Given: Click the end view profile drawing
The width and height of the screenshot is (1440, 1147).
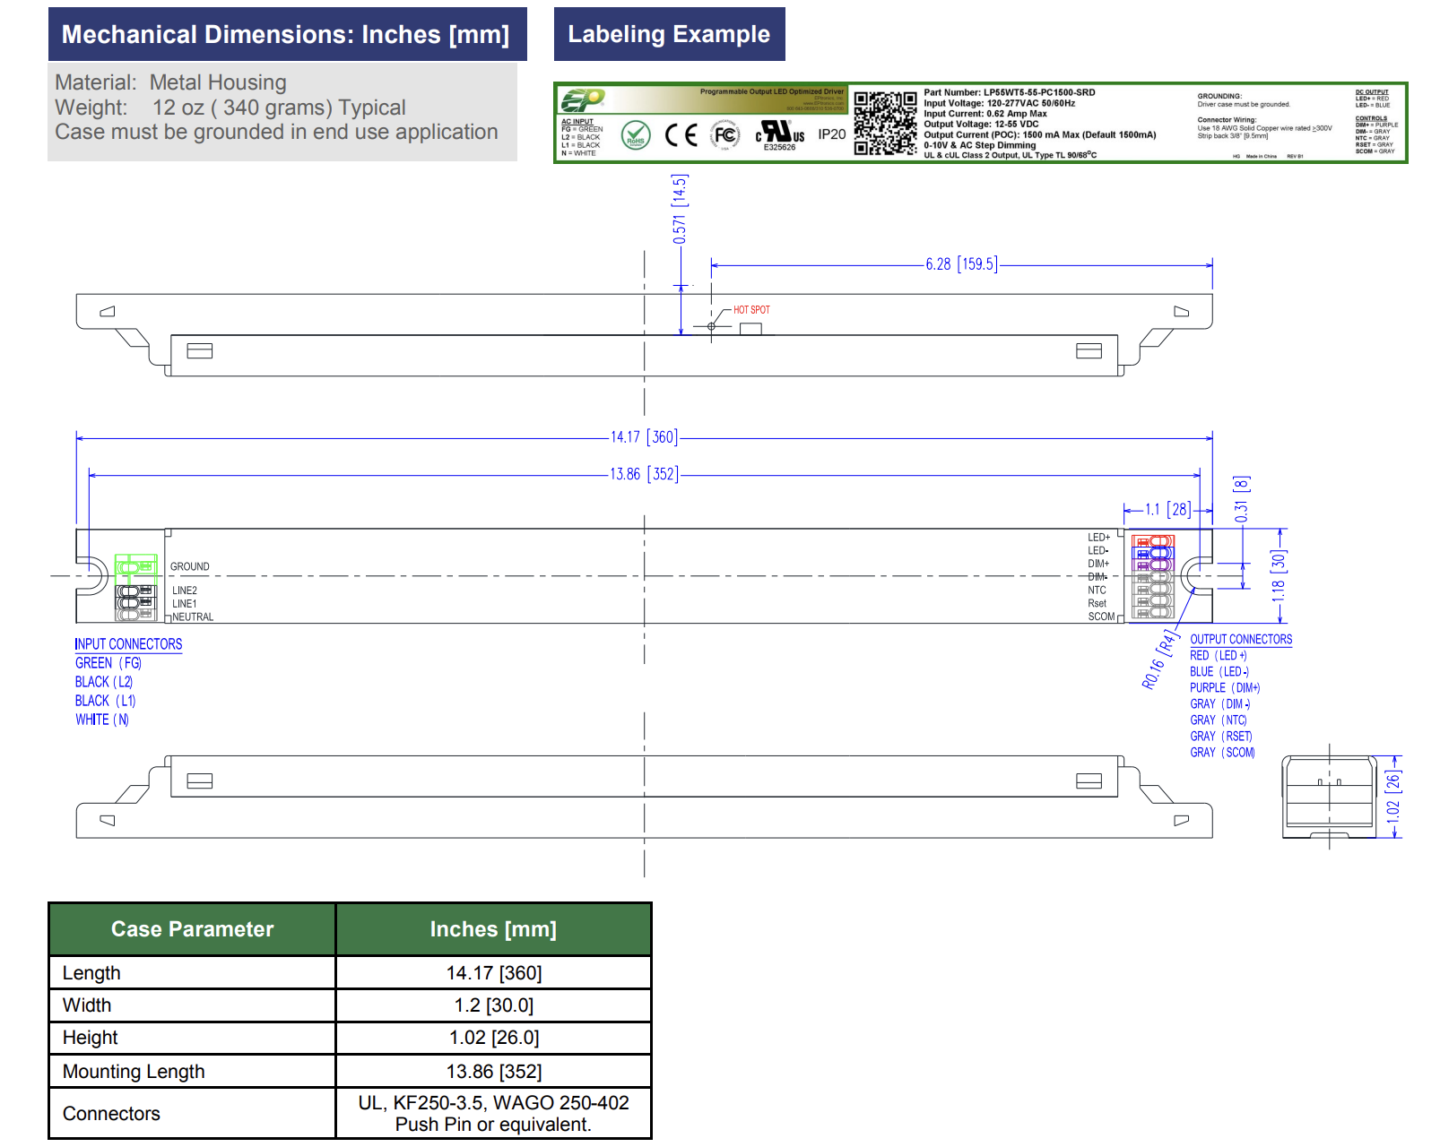Looking at the screenshot, I should (x=1329, y=797).
